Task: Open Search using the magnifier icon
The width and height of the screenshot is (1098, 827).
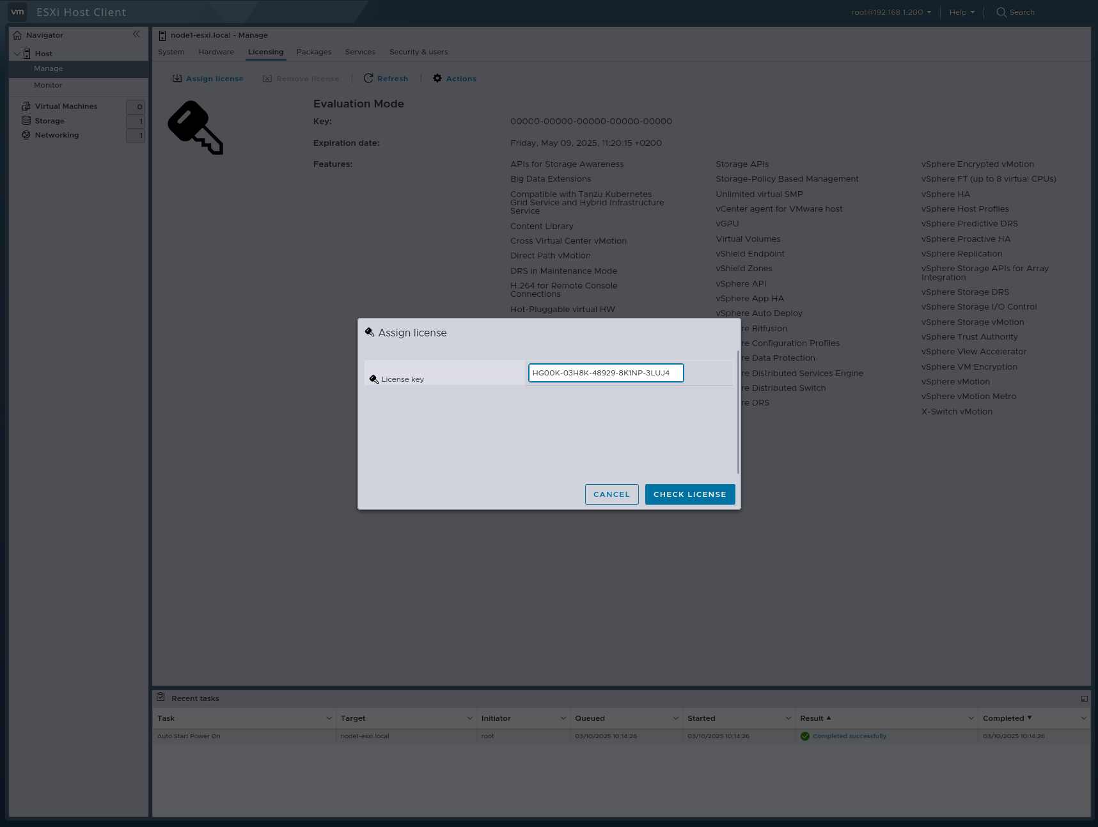Action: [1001, 12]
